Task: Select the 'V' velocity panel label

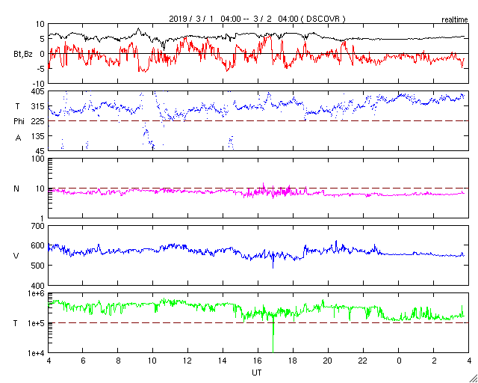Action: (x=15, y=257)
